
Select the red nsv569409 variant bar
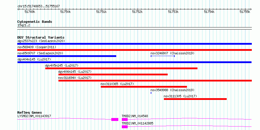[x=134, y=50]
